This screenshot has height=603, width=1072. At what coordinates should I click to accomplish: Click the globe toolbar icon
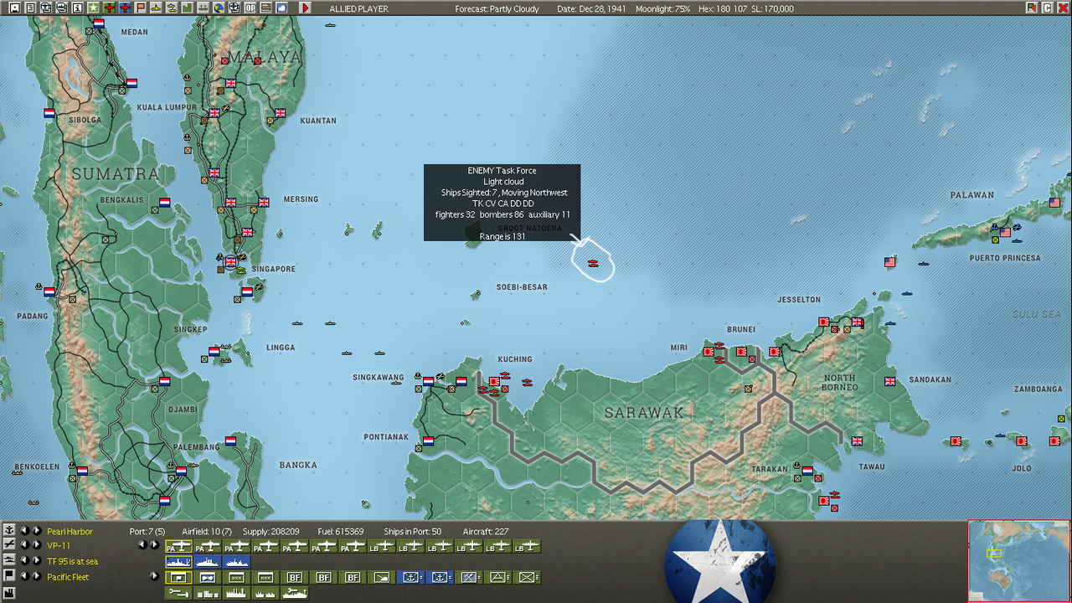pyautogui.click(x=218, y=8)
